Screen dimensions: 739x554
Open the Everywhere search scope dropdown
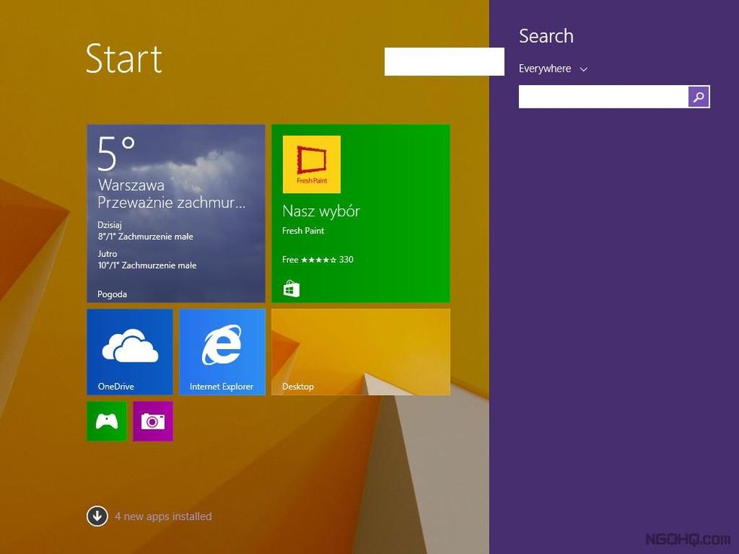click(x=545, y=69)
